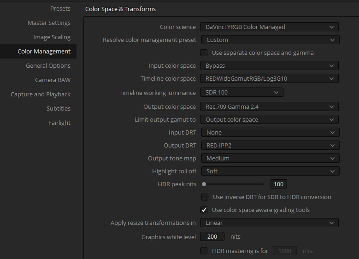Image resolution: width=359 pixels, height=259 pixels.
Task: Enable inverse DRT for SDR to HDR
Action: pyautogui.click(x=205, y=197)
